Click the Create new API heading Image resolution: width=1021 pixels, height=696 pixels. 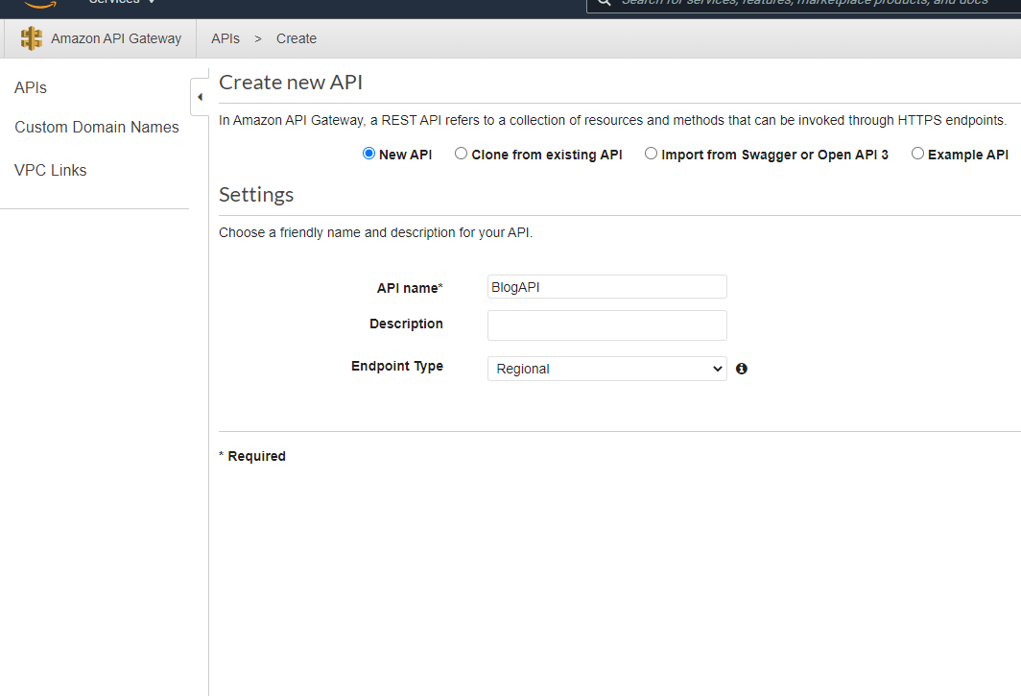291,83
